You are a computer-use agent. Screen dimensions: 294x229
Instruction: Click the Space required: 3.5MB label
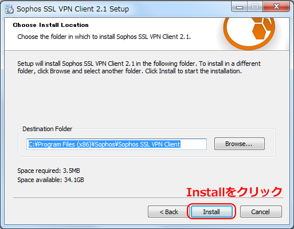pos(49,171)
